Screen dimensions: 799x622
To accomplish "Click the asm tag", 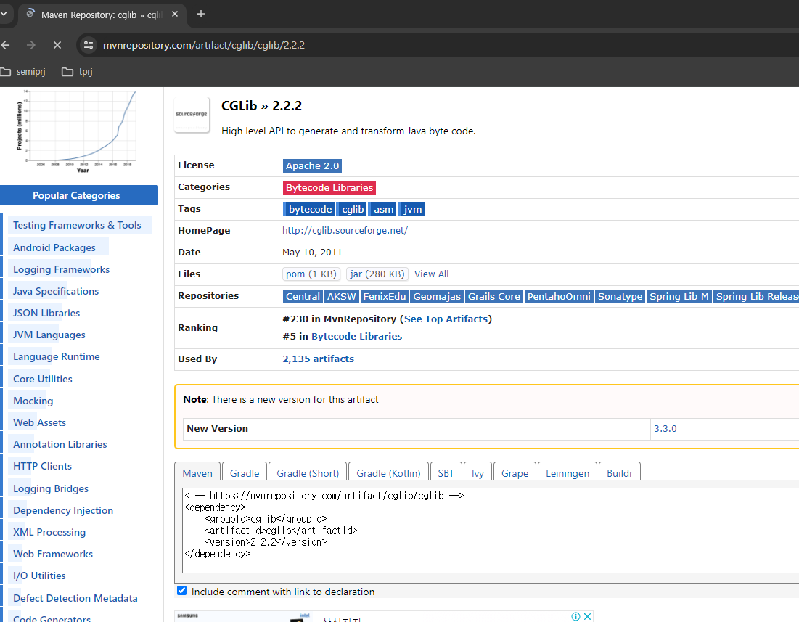I will pos(382,209).
